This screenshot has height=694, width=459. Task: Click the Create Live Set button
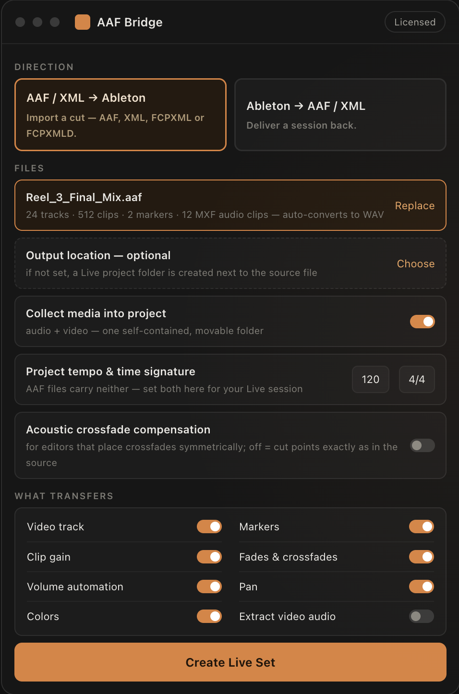(x=230, y=662)
